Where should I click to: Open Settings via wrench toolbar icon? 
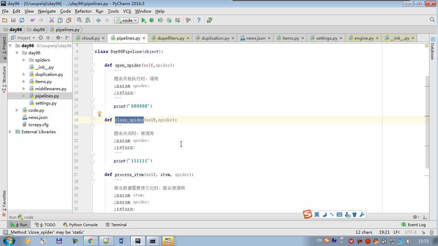188,20
